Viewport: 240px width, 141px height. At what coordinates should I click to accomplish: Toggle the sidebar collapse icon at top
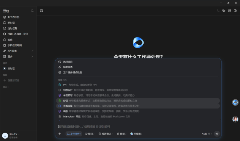click(42, 11)
